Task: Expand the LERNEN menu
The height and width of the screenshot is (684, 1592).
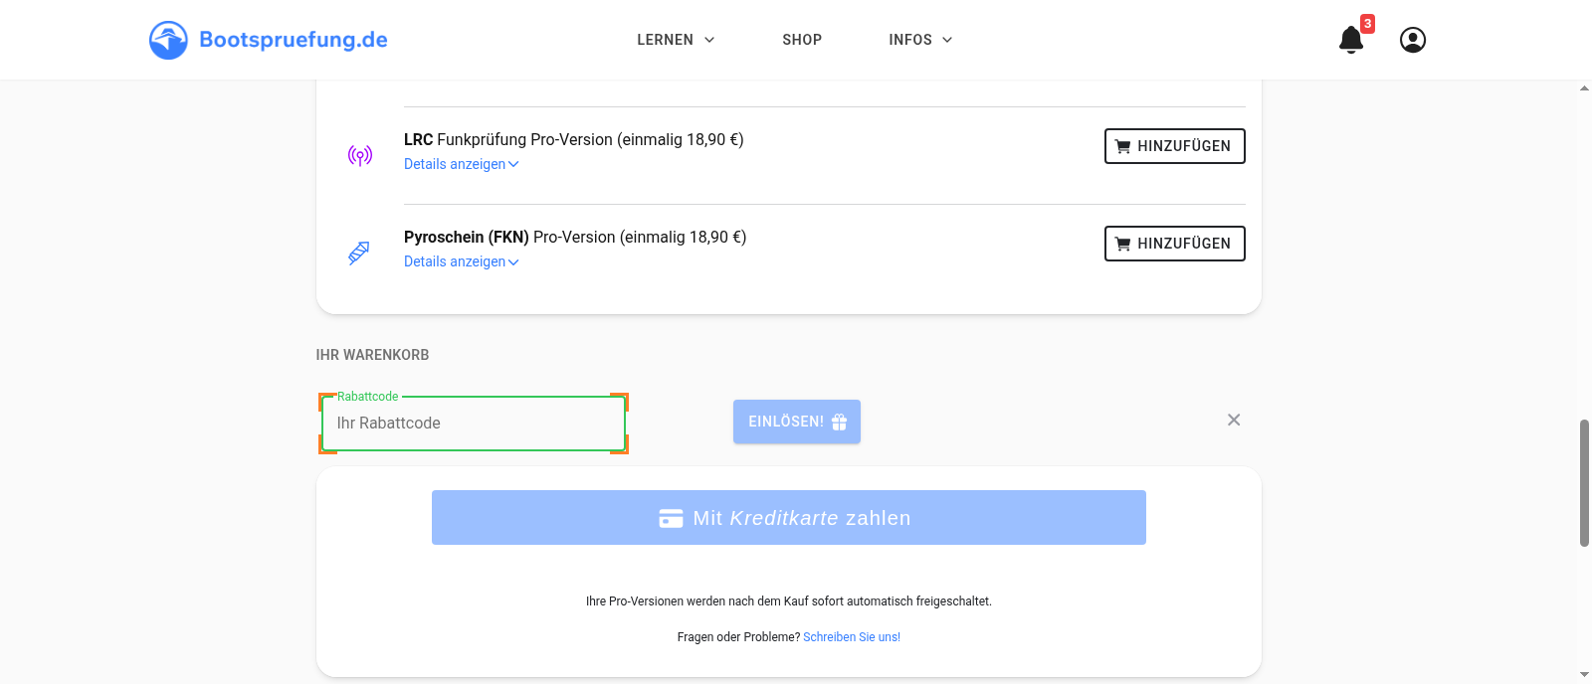Action: [x=676, y=40]
